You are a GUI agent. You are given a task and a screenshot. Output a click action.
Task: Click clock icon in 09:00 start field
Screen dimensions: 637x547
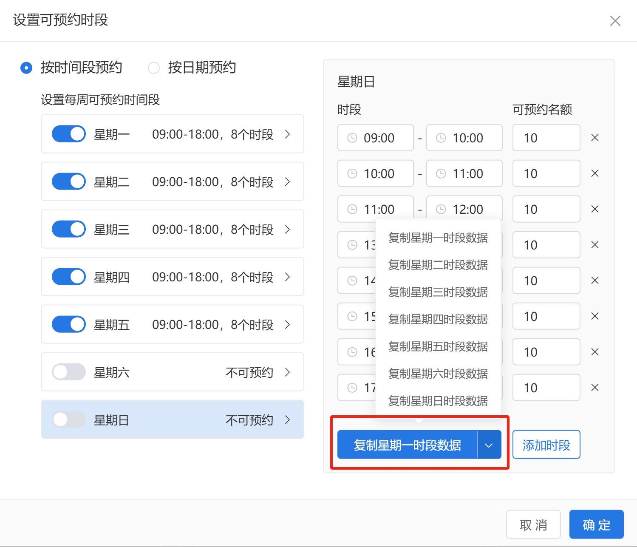(352, 138)
